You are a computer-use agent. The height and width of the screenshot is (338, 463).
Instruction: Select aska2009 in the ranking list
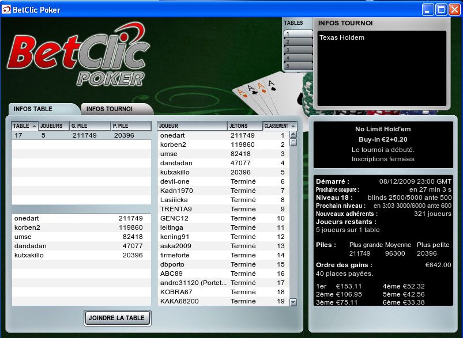coord(223,246)
